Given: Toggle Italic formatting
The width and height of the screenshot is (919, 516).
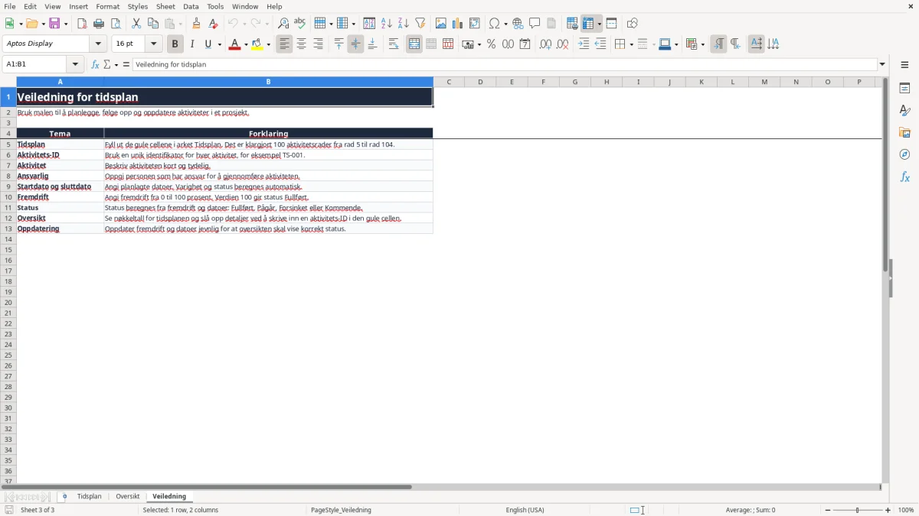Looking at the screenshot, I should (x=192, y=44).
